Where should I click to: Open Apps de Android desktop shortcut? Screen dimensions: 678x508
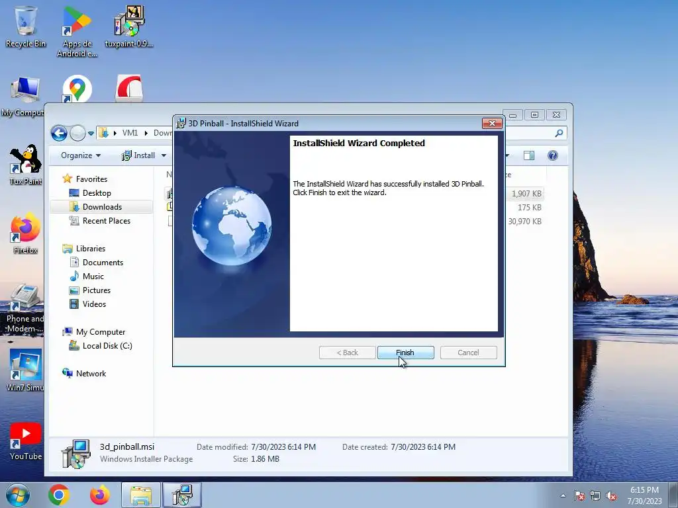coord(77,32)
